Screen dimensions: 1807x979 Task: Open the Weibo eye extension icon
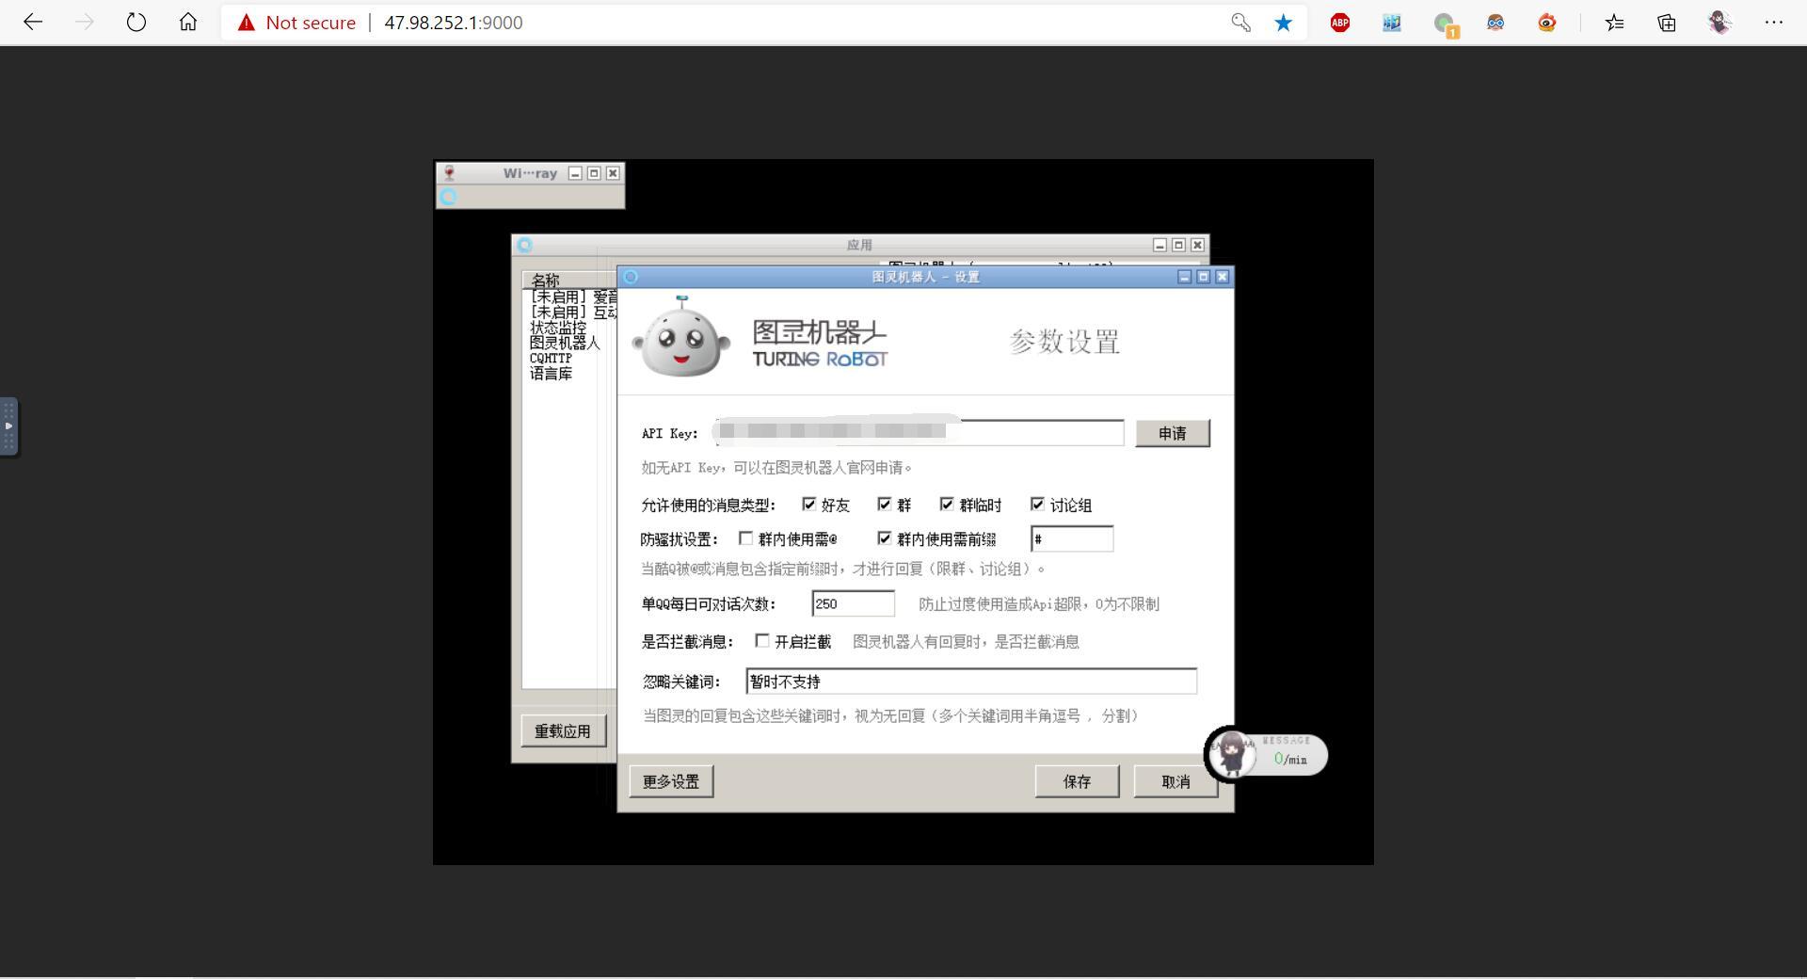1547,23
